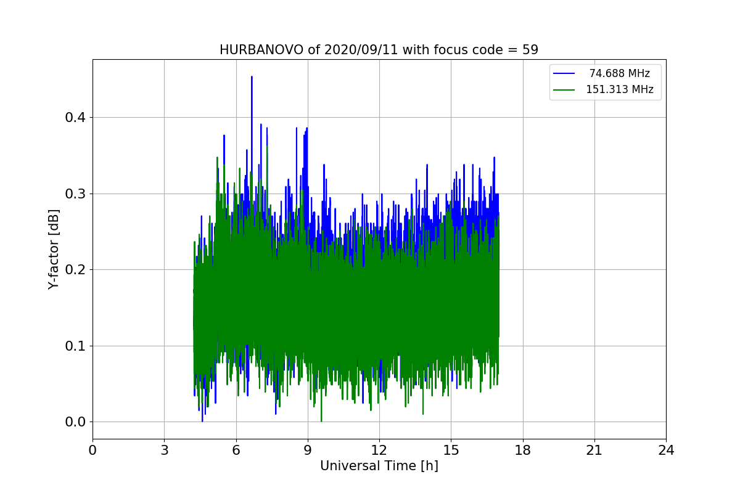The height and width of the screenshot is (493, 740).
Task: Click x-axis tick label 15
Action: (x=451, y=450)
